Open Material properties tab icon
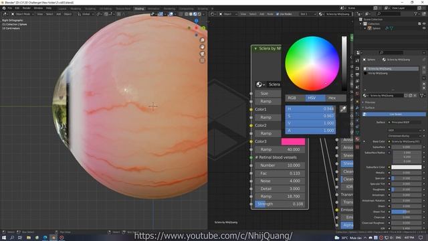This screenshot has height=241, width=428. tap(357, 139)
